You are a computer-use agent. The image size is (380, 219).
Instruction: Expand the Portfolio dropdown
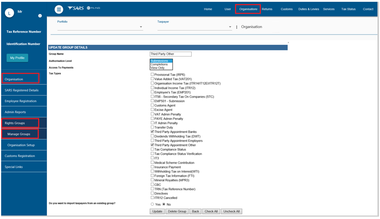141,27
